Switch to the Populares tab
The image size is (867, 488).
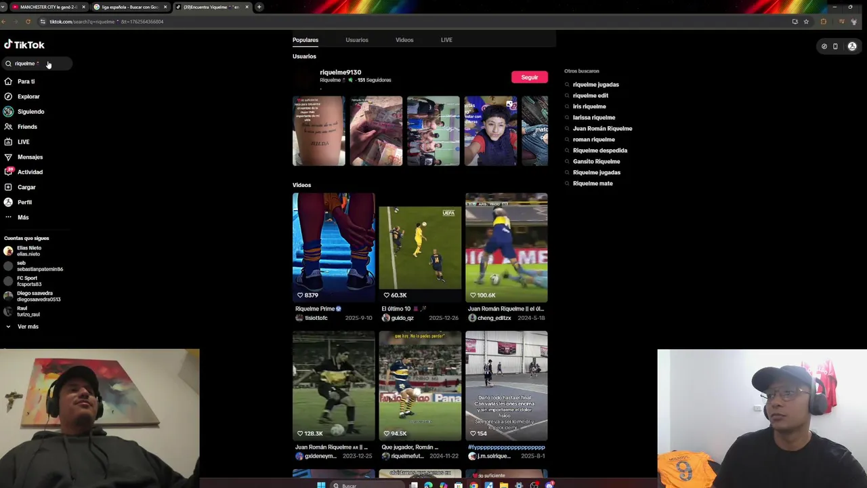[305, 40]
